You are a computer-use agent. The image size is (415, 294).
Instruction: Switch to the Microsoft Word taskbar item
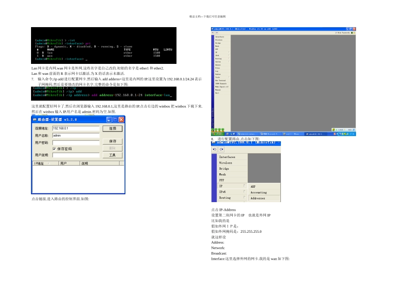270,134
